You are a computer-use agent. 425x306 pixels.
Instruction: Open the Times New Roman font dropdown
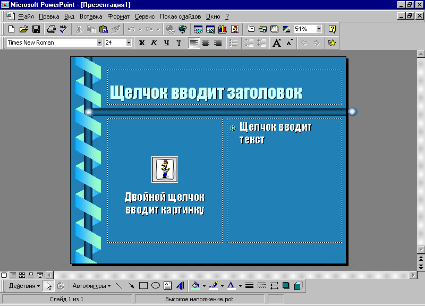point(99,43)
